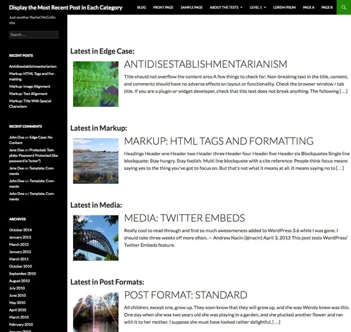Screen dimensions: 351x332
Task: Open October 2014 archive link
Action: click(20, 230)
